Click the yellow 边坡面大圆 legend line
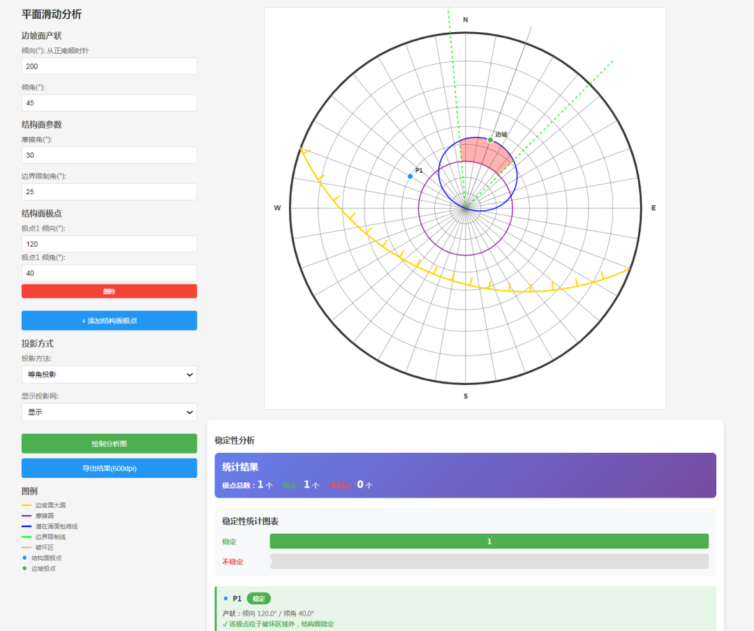 point(27,505)
